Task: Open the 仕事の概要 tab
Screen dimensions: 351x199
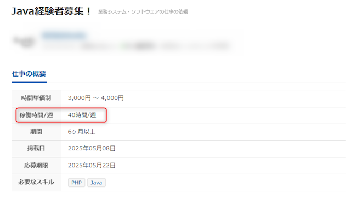Action: (x=29, y=74)
